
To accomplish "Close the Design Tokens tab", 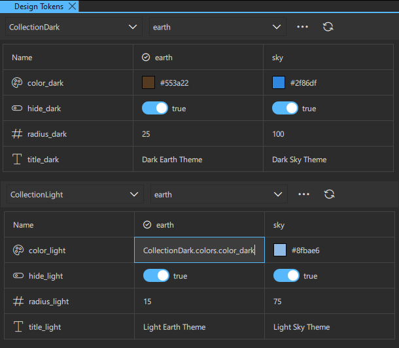I will point(72,6).
